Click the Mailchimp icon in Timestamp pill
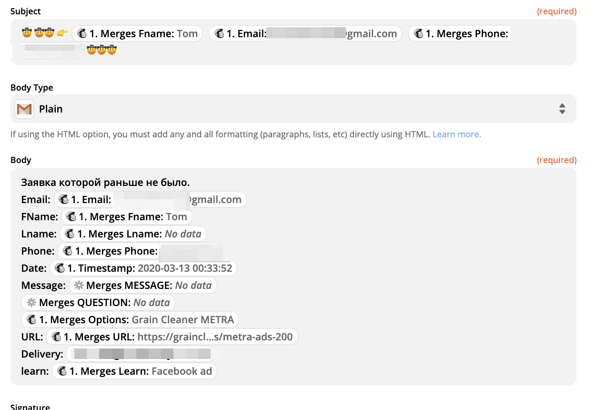Image resolution: width=609 pixels, height=410 pixels. coord(60,268)
